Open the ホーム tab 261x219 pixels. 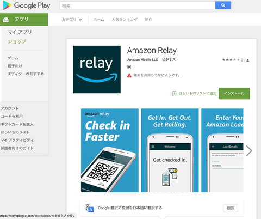[x=98, y=20]
